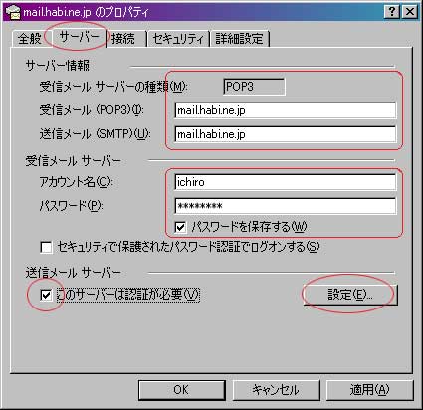423x410 pixels.
Task: Toggle パスワードを保存する checkbox
Action: (x=180, y=227)
